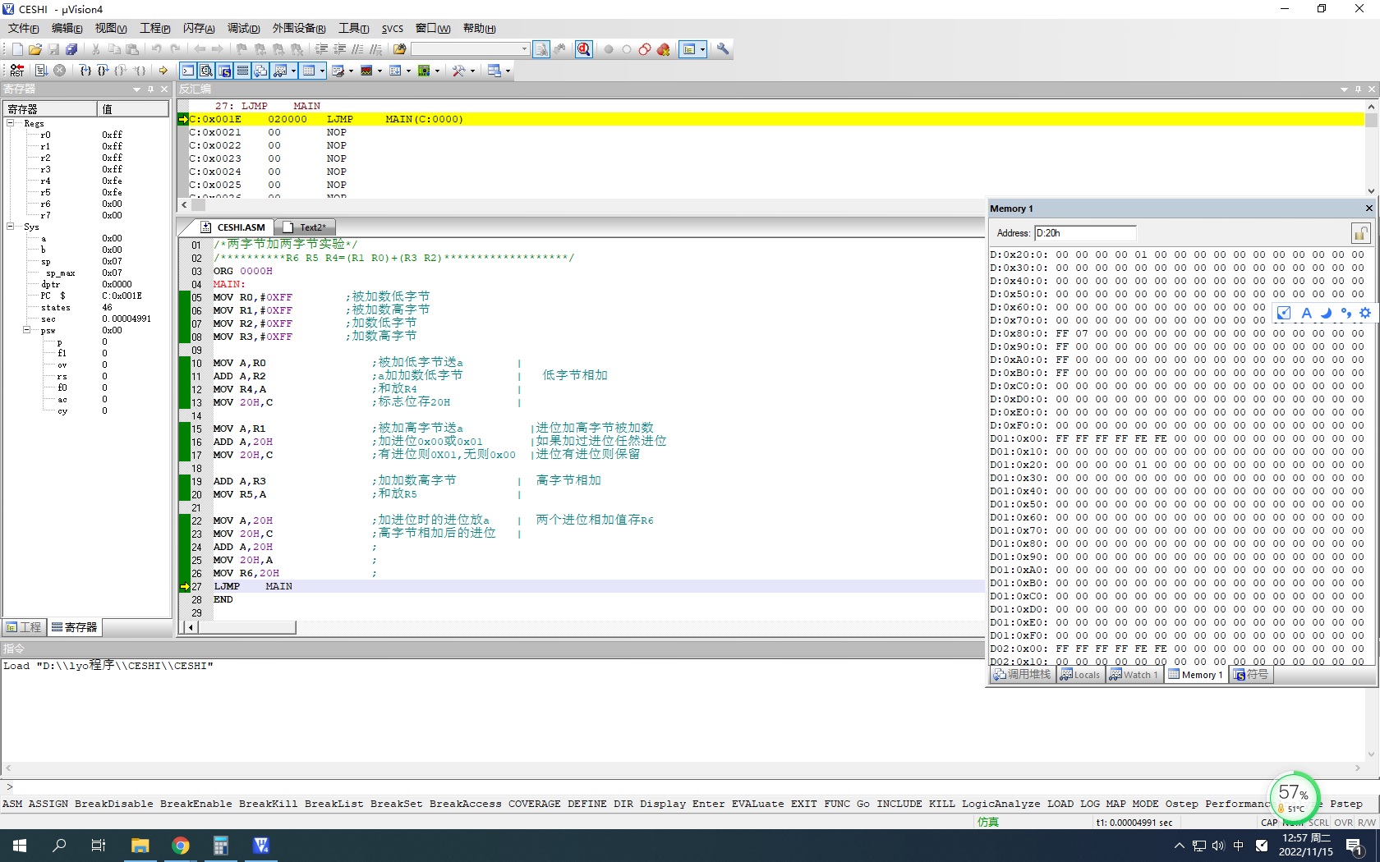Screen dimensions: 1380x862
Task: Click the Step into icon
Action: click(x=85, y=71)
